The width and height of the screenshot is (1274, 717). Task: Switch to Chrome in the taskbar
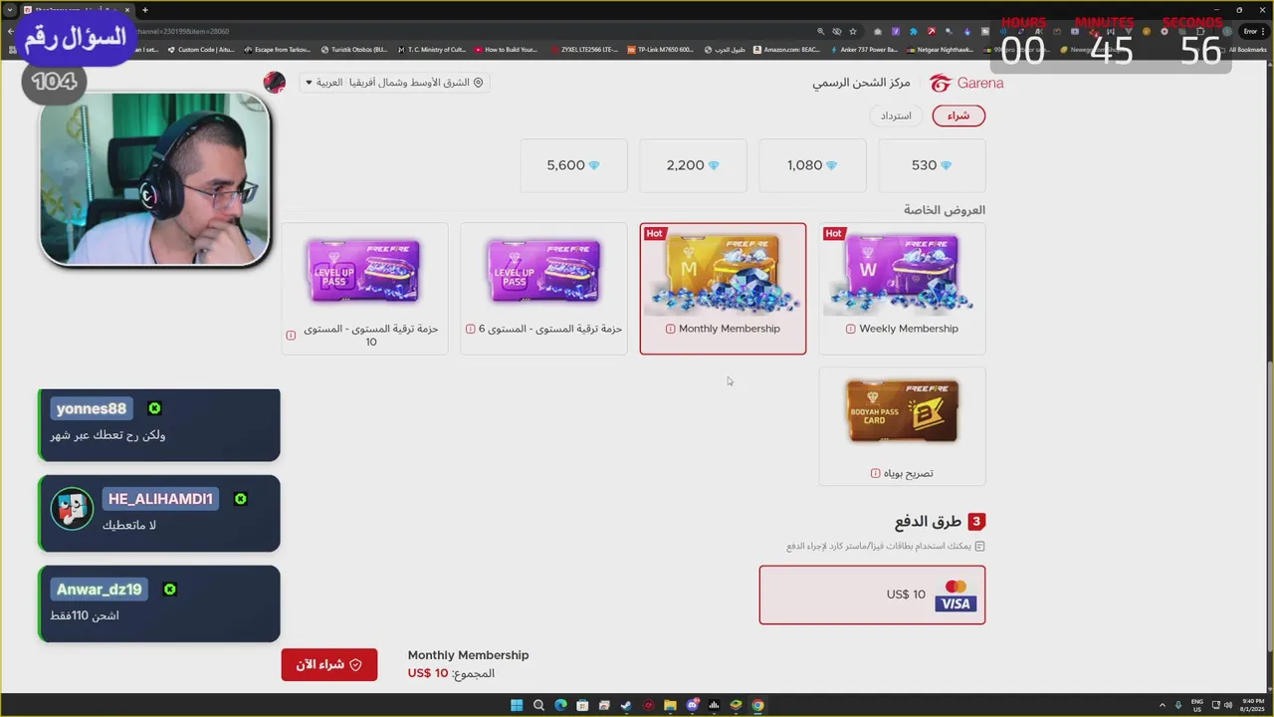(757, 705)
